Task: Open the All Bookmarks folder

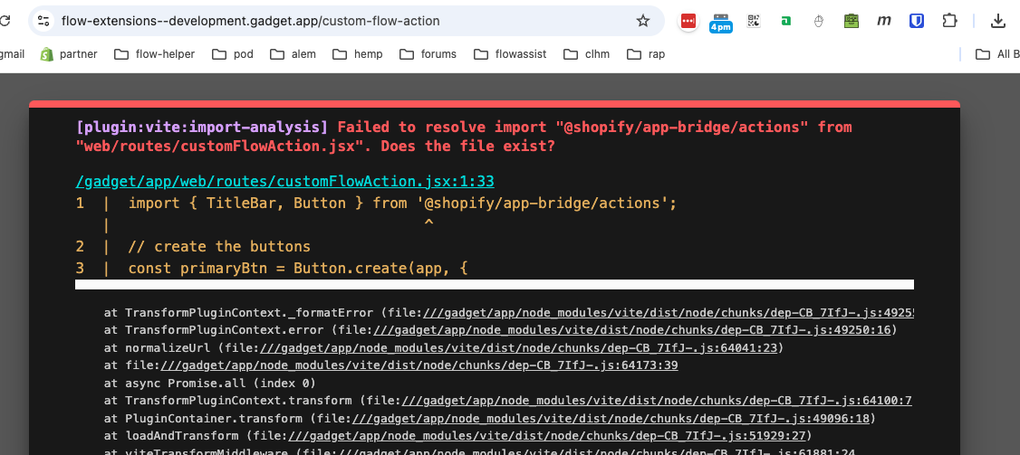Action: pos(997,54)
